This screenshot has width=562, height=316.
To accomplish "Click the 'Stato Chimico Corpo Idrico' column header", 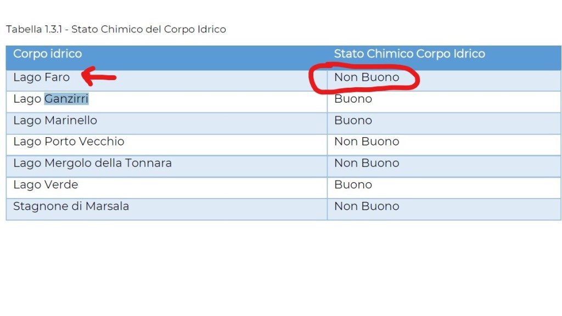I will coord(409,54).
